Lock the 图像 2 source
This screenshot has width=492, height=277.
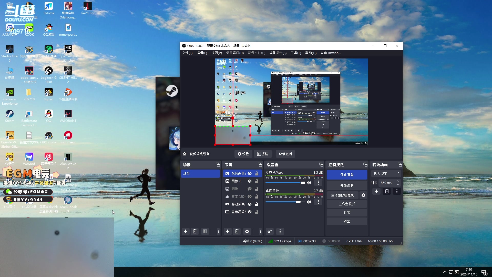pyautogui.click(x=257, y=181)
